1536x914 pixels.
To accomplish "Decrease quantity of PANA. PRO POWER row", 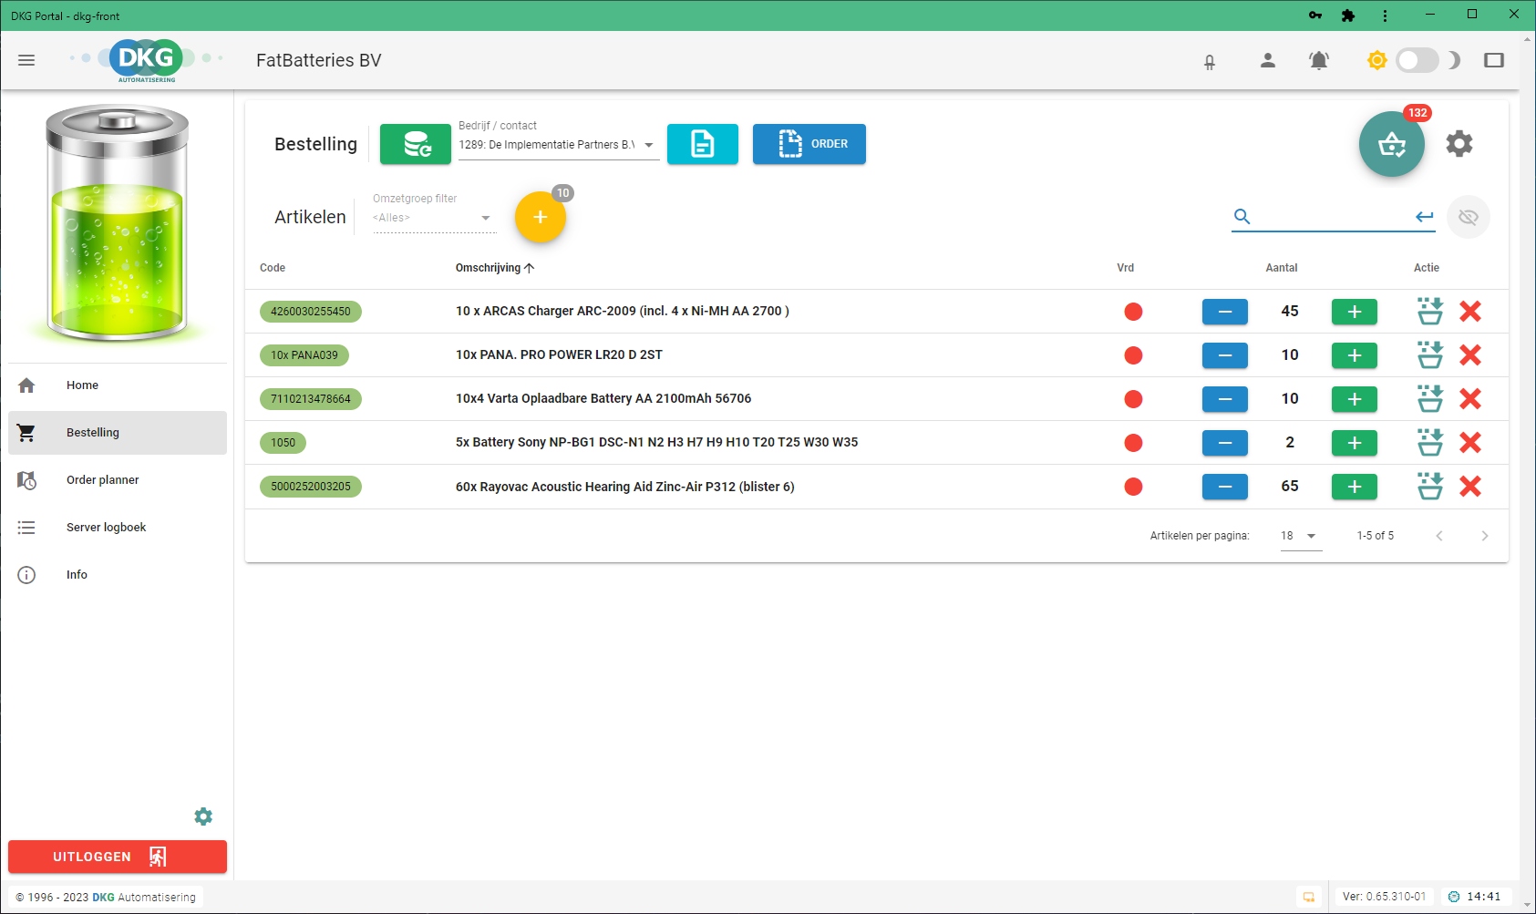I will (1225, 355).
